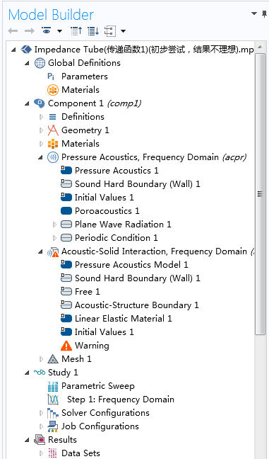
Task: Expand the Solver Configurations node
Action: [x=41, y=413]
